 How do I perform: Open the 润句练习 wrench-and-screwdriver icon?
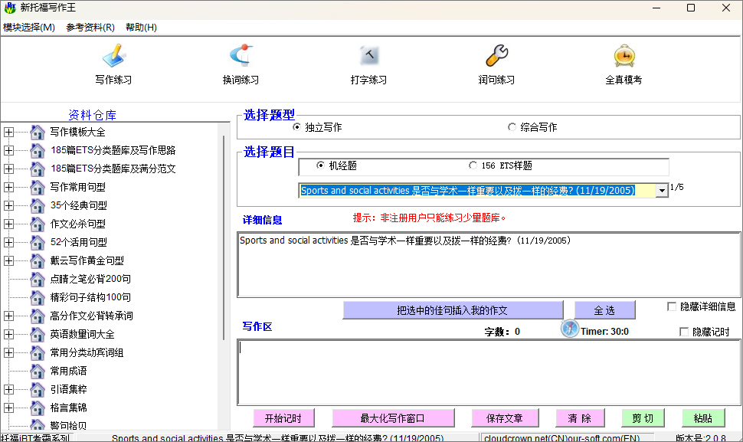(x=496, y=56)
